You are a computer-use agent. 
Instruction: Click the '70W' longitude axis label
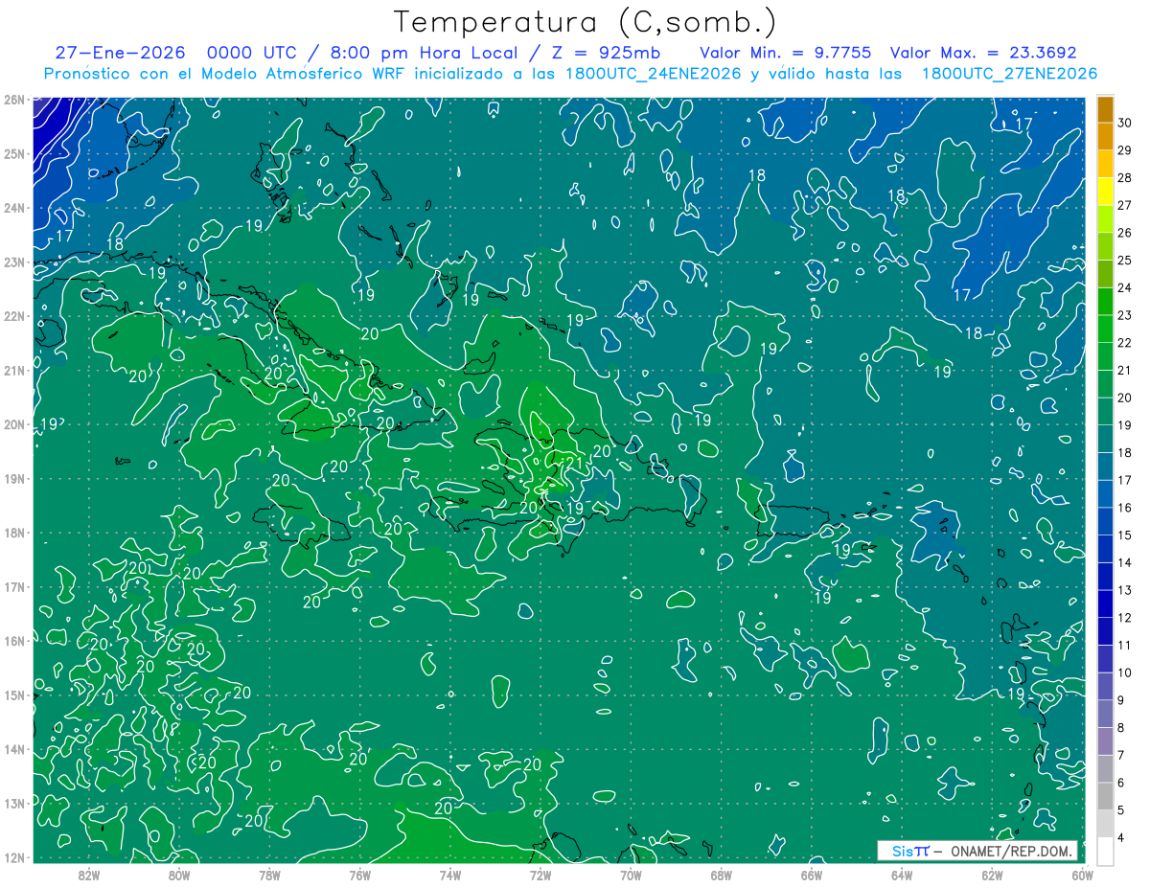[x=631, y=875]
